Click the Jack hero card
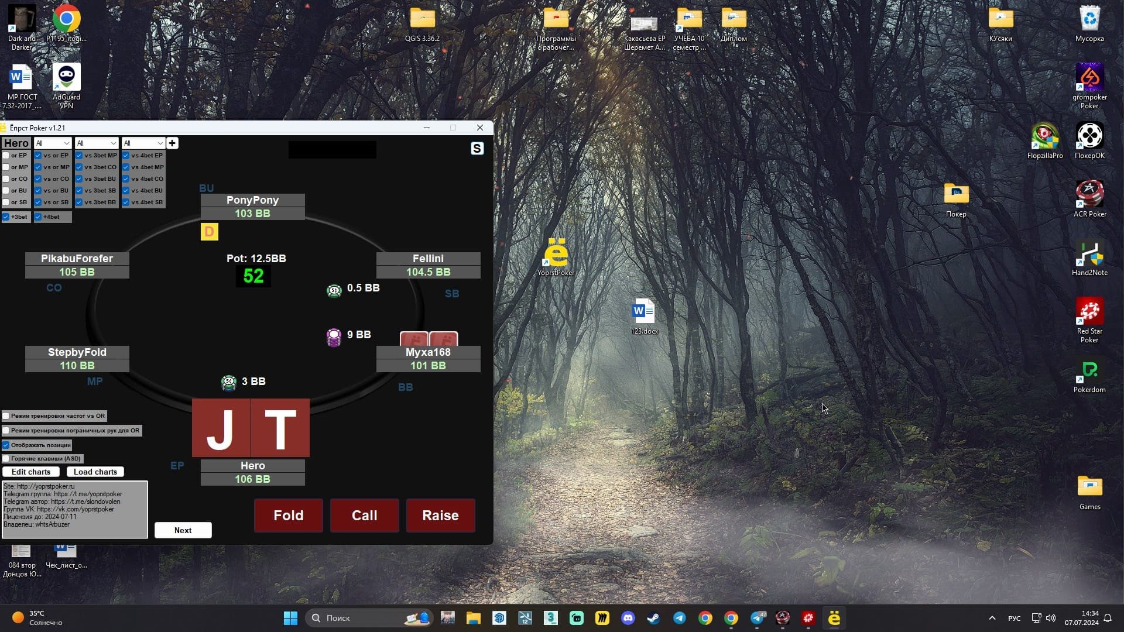The image size is (1124, 632). pos(221,428)
